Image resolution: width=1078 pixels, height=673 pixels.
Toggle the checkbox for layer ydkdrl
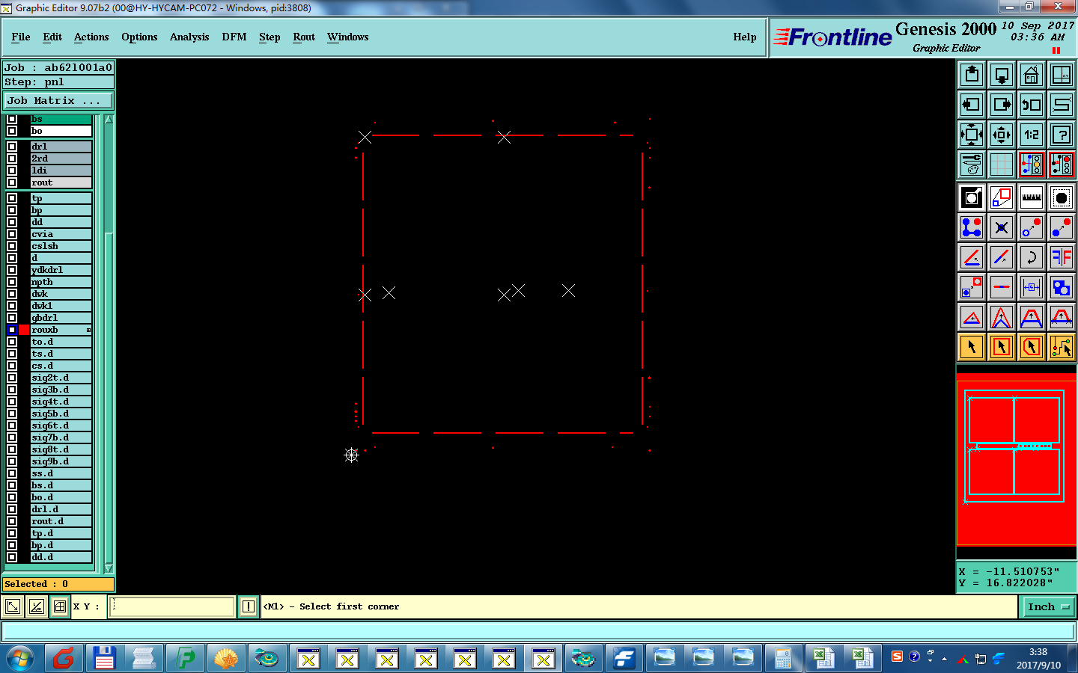12,270
